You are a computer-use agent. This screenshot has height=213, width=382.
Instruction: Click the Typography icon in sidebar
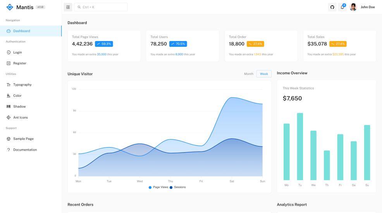tap(9, 85)
